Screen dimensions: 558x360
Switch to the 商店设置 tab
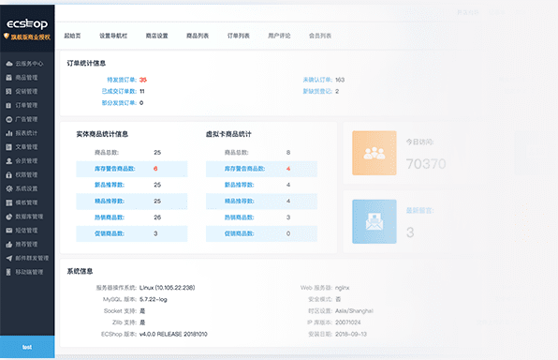pos(156,36)
